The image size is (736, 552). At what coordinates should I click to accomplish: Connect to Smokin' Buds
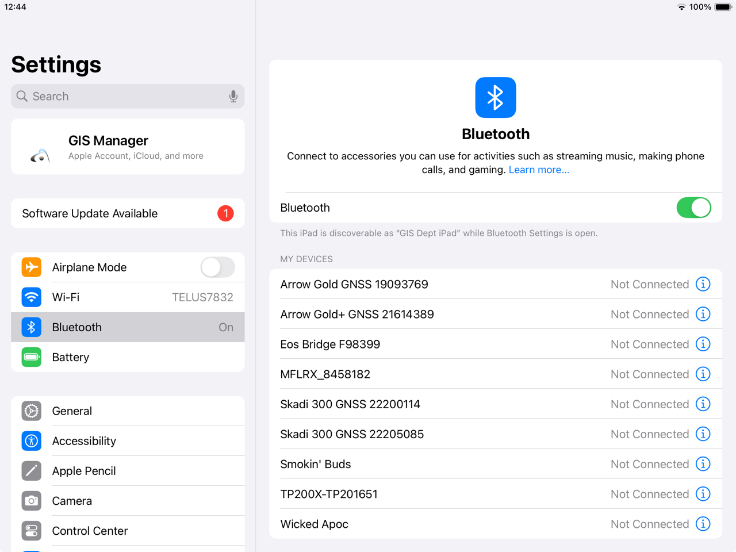pos(496,463)
